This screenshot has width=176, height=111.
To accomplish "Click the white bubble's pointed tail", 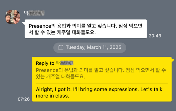I will pos(23,23).
